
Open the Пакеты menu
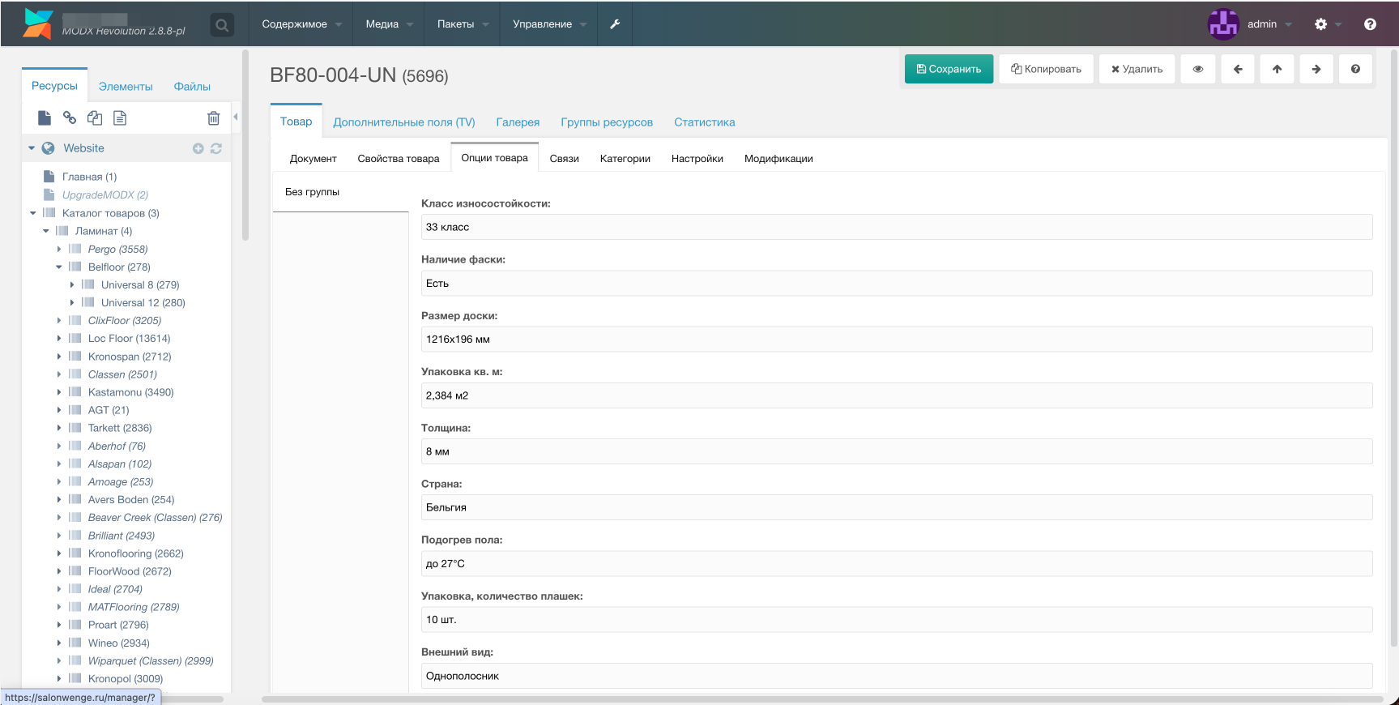pos(463,24)
